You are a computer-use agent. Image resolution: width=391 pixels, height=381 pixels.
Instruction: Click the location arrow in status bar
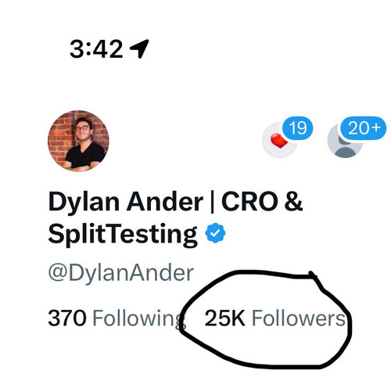point(139,49)
